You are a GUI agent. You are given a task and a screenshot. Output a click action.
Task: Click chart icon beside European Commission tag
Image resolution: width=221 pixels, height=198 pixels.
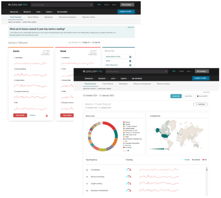[x=87, y=191]
